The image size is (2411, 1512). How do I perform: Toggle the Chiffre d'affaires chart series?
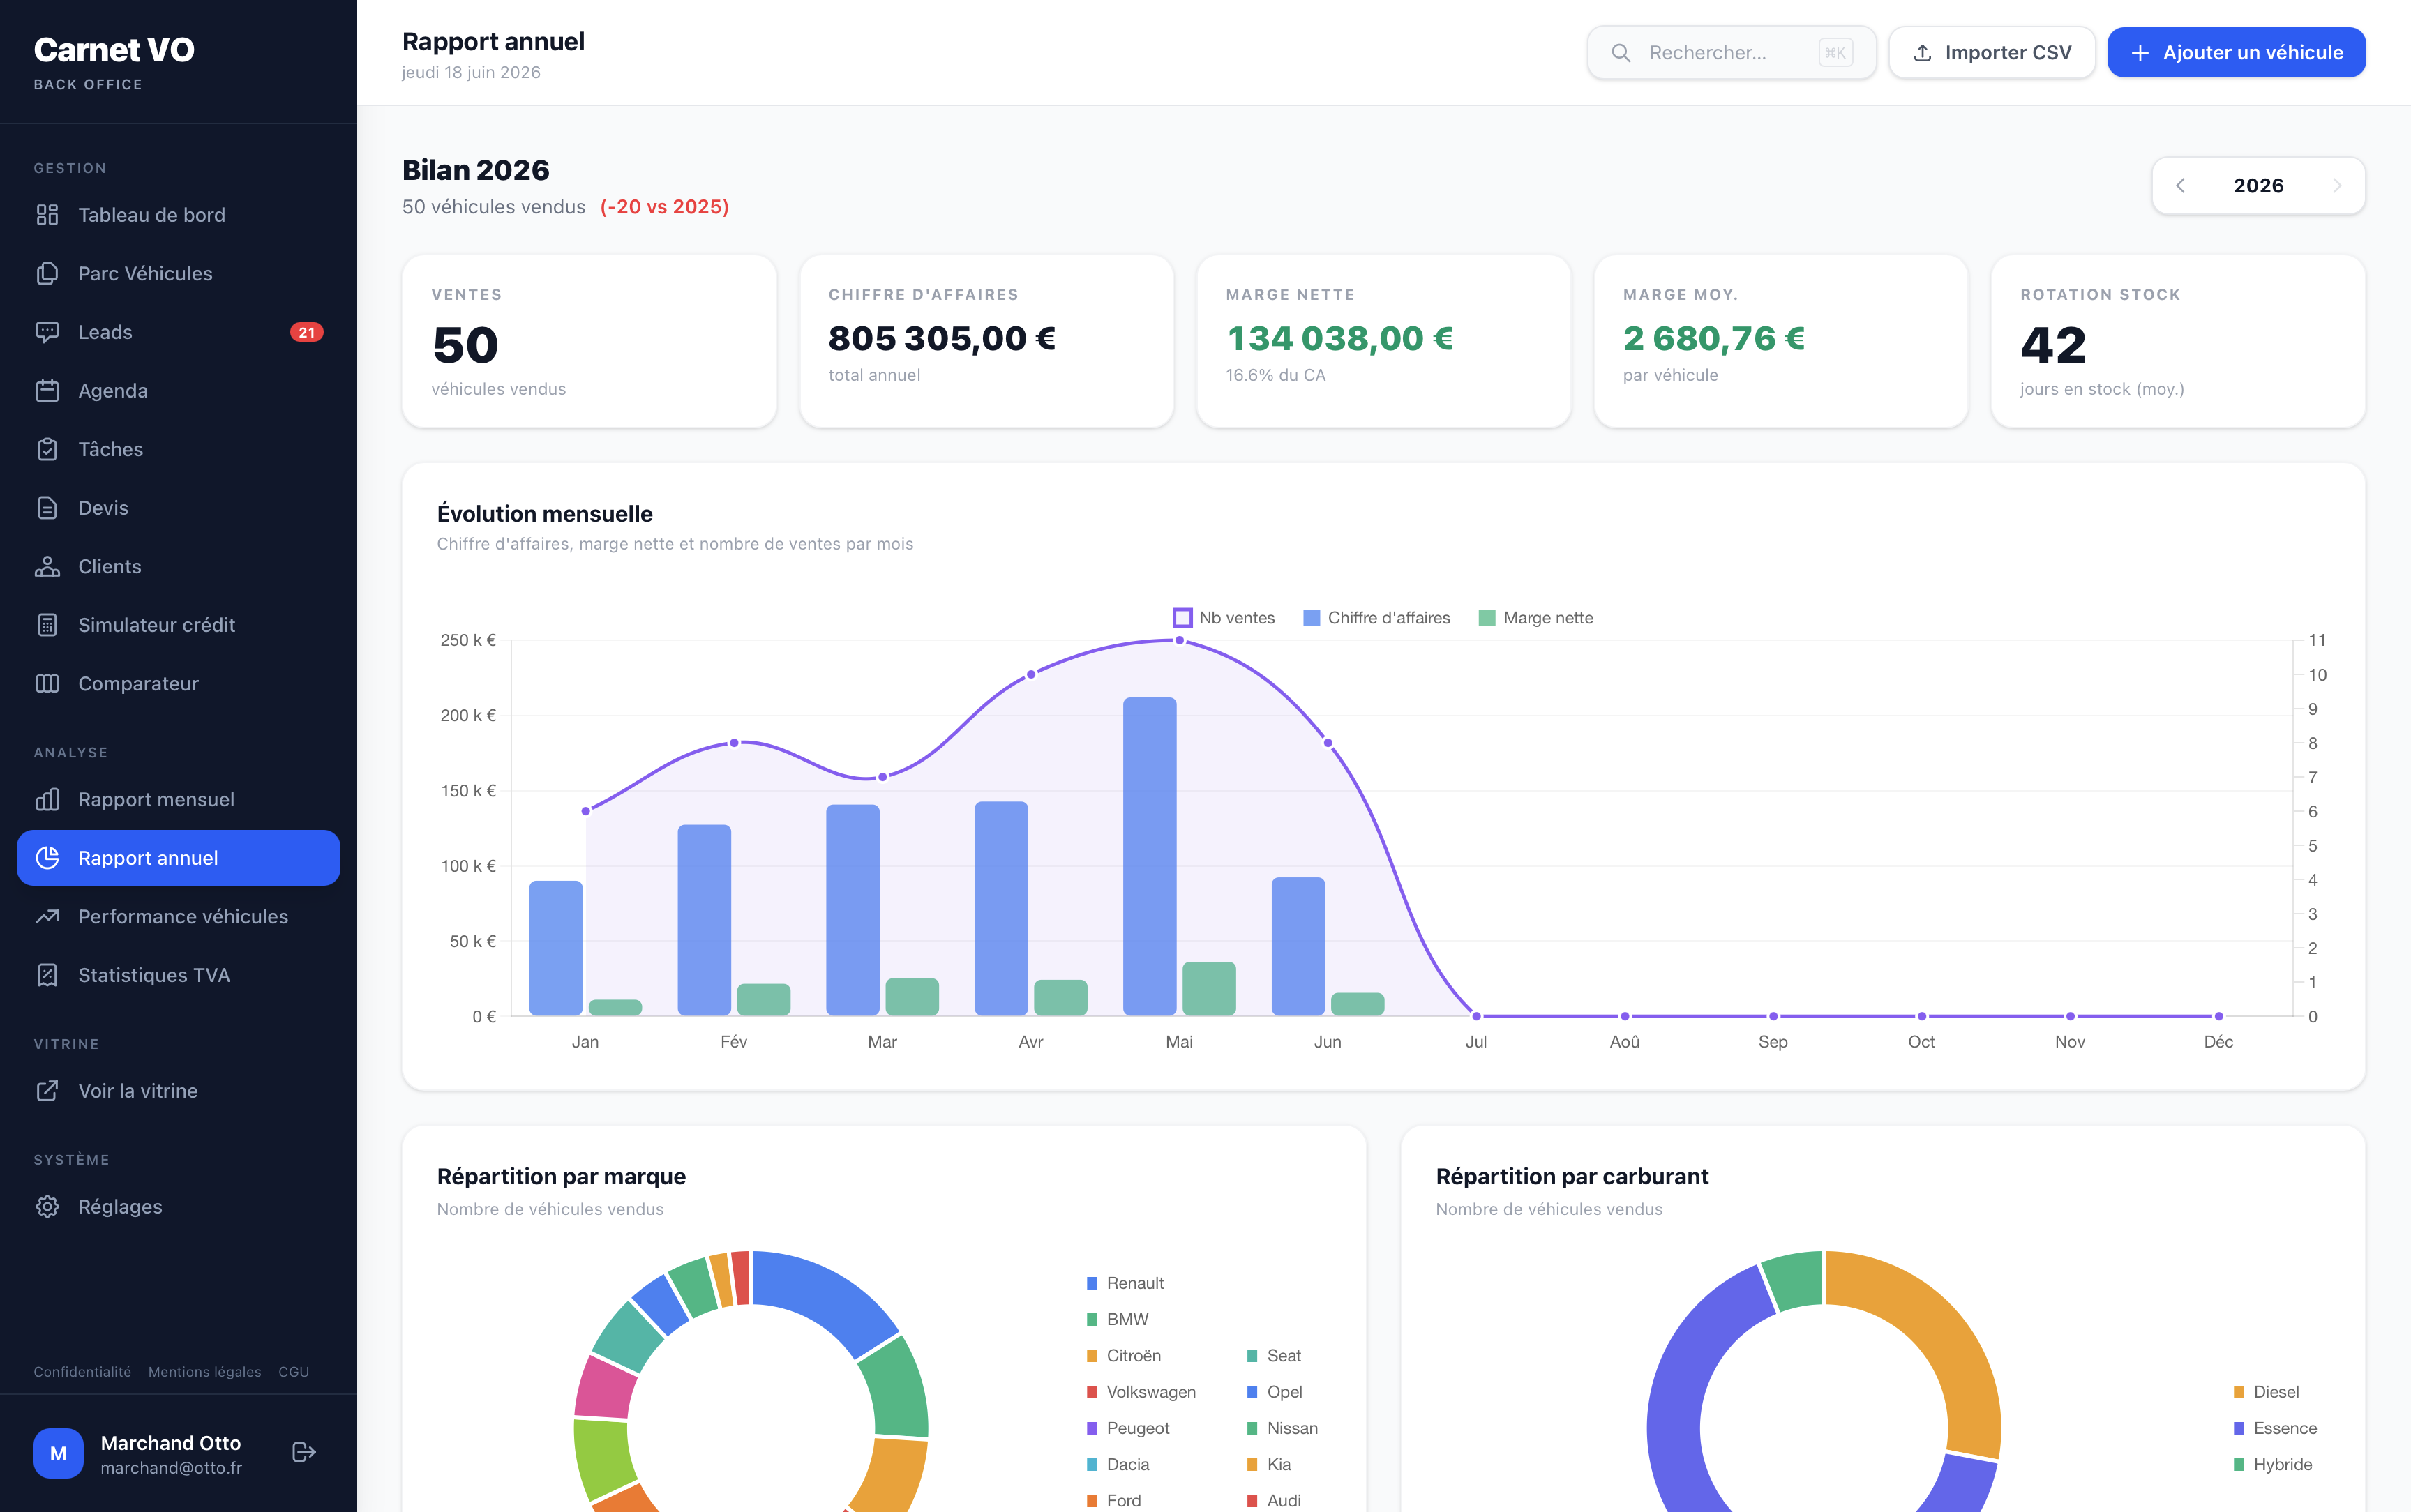[1377, 618]
